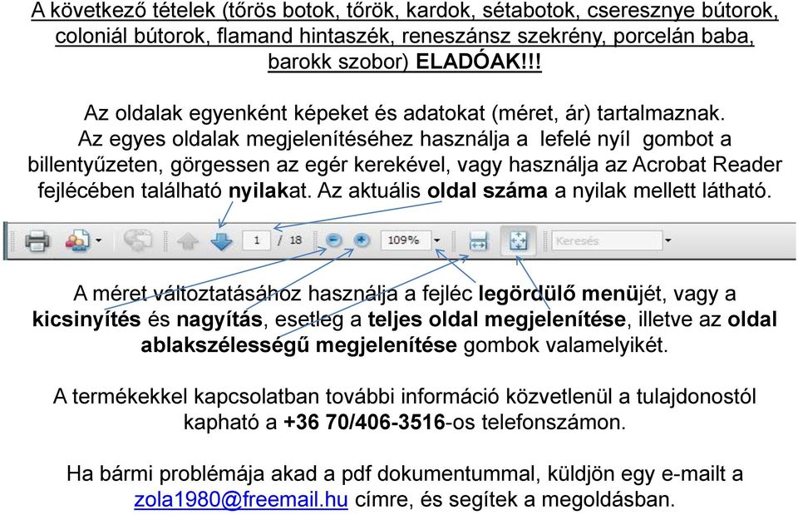798x515 pixels.
Task: Click the total page count '/ 18'
Action: [290, 240]
